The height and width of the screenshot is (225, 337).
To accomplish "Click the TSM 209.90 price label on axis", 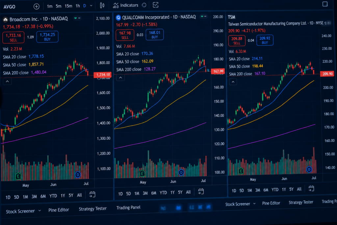I will [x=327, y=74].
